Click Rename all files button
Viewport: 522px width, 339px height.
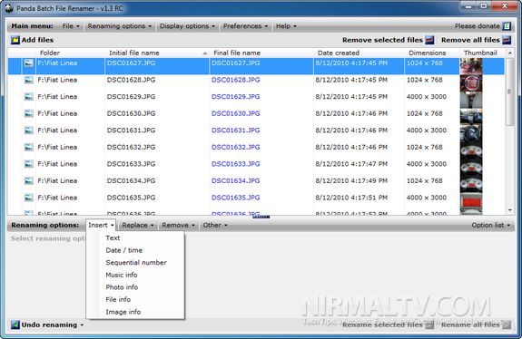476,324
